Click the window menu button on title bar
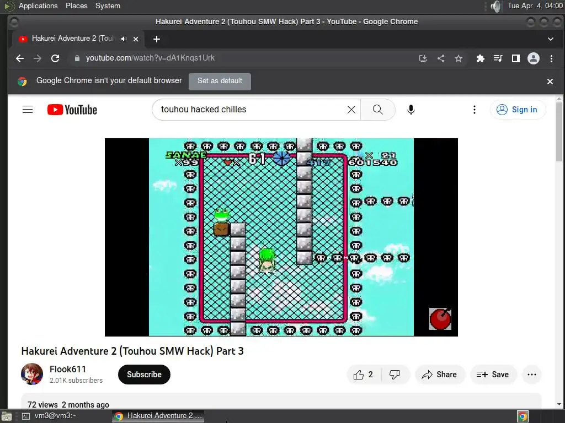Screen dimensions: 565x423 click(x=14, y=22)
